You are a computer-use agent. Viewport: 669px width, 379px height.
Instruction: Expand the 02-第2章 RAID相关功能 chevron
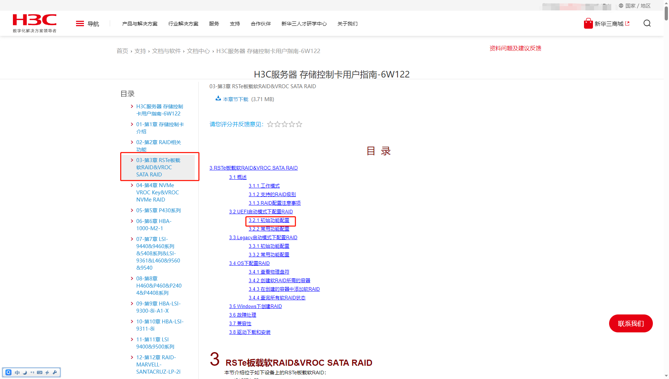132,142
